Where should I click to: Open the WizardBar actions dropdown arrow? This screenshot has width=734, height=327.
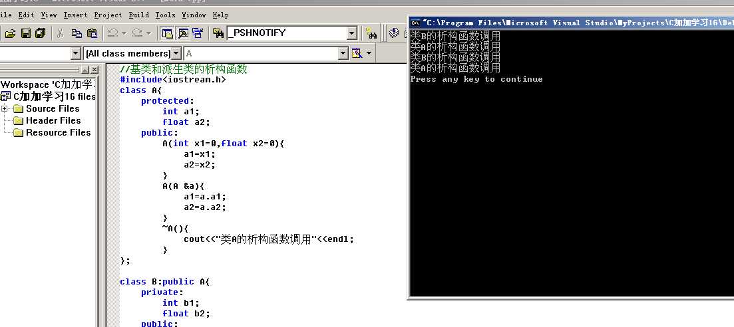point(369,53)
